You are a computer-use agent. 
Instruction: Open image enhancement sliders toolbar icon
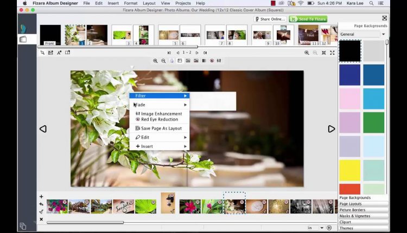[x=219, y=61]
